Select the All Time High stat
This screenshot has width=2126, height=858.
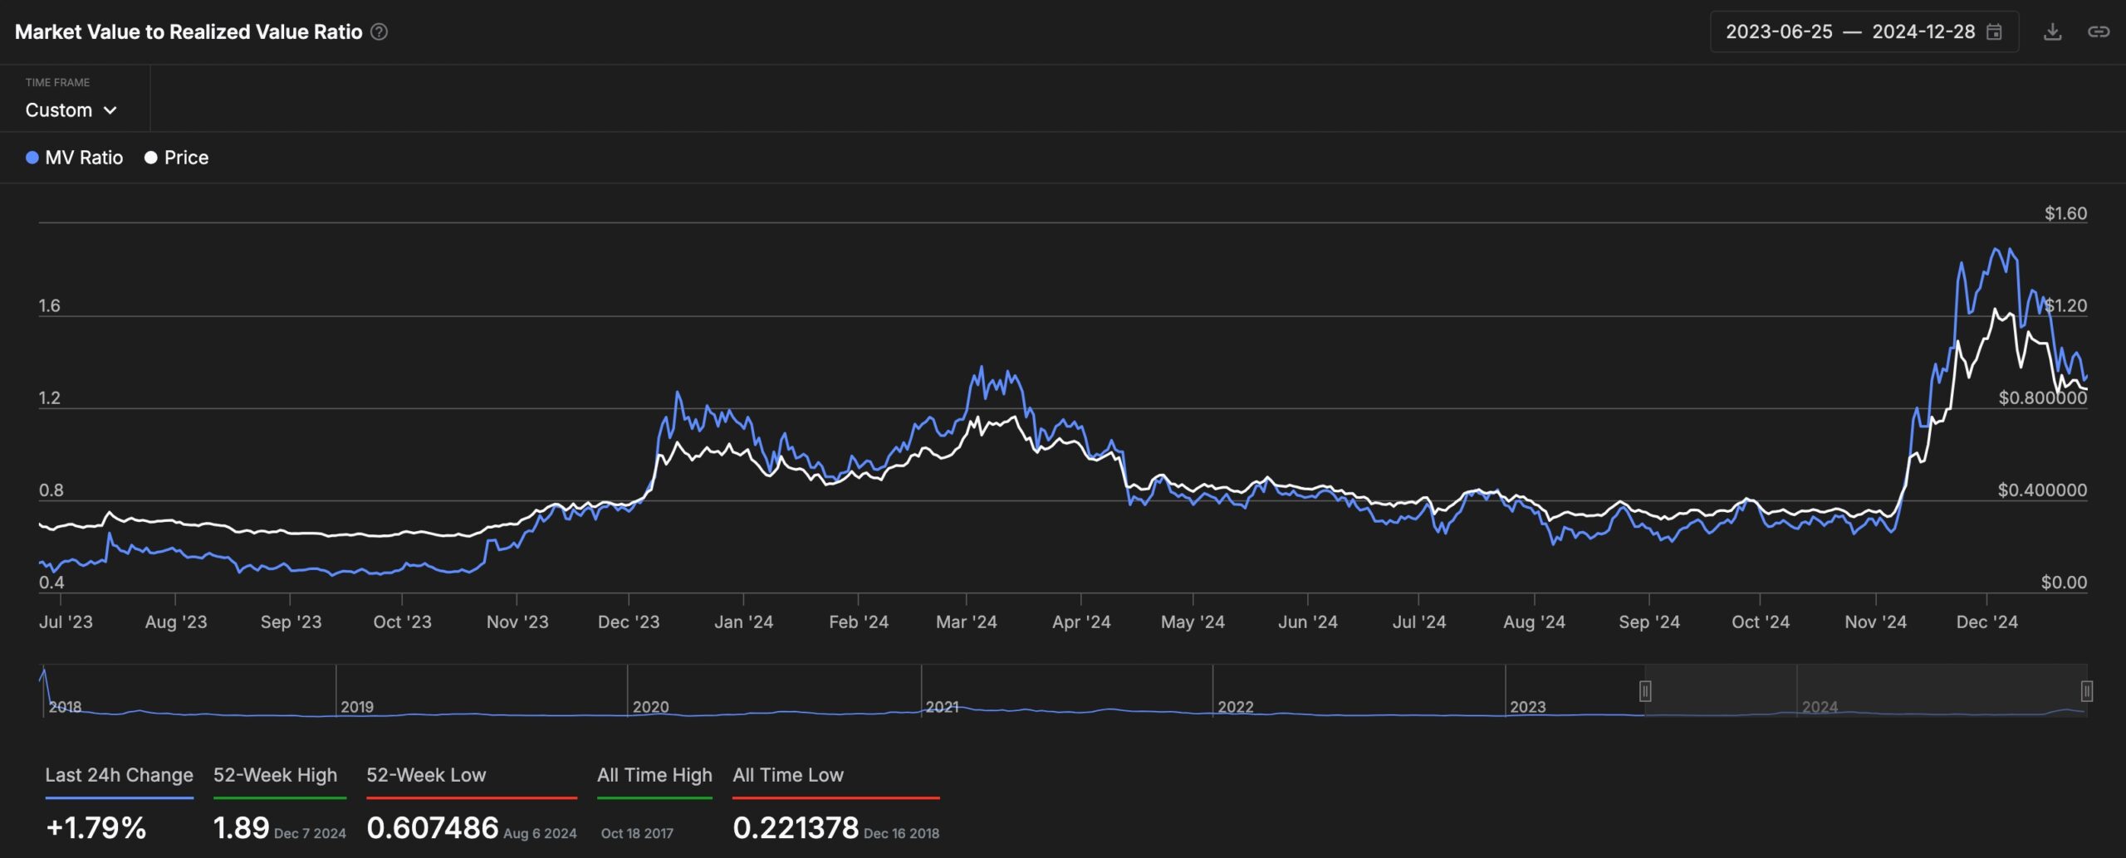654,803
